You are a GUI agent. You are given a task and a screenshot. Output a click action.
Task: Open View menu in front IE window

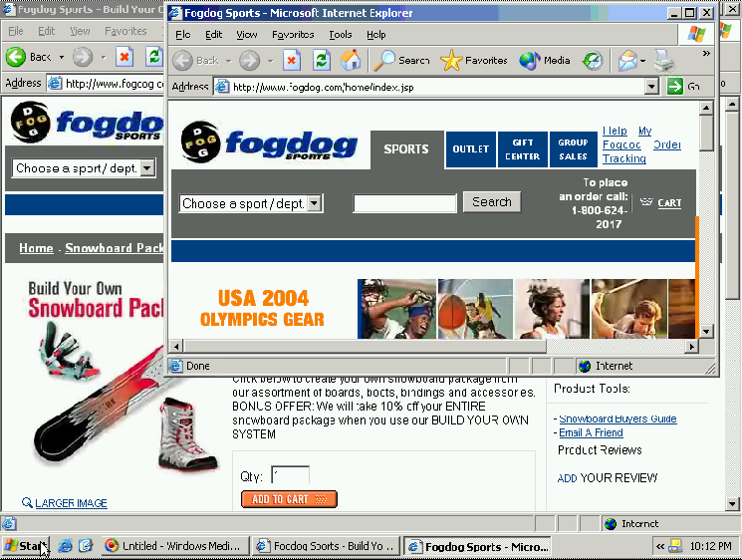point(247,35)
